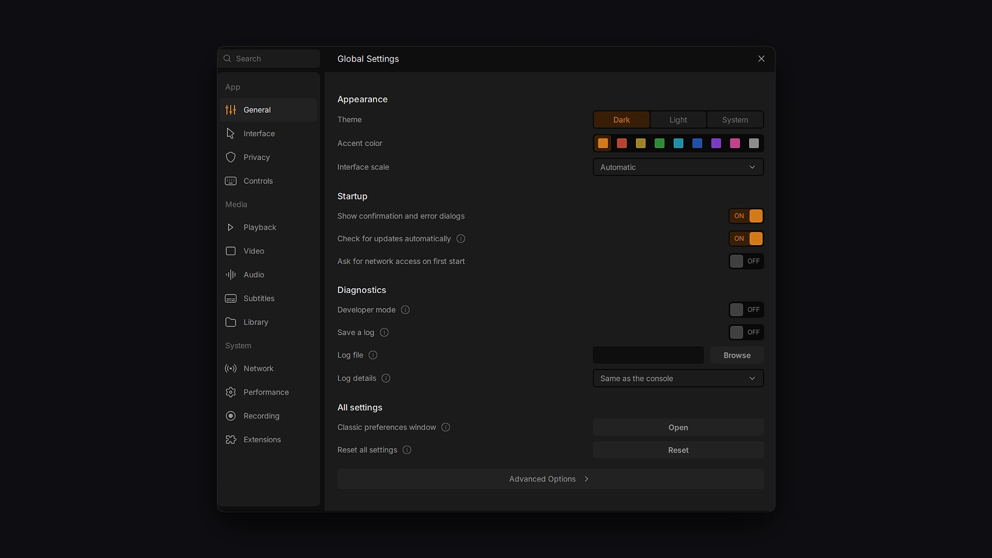Click the Library folder icon
992x558 pixels.
click(230, 322)
